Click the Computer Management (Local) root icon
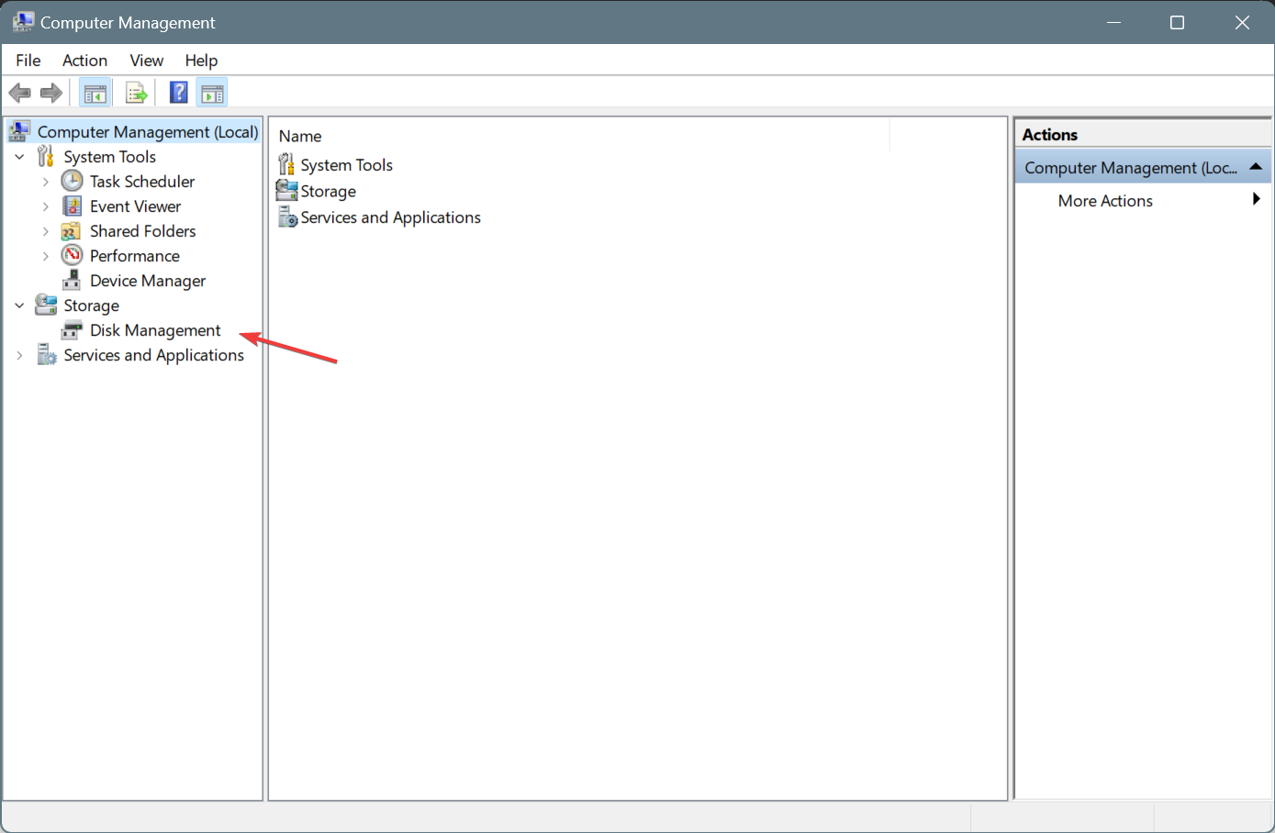This screenshot has width=1275, height=833. click(x=20, y=131)
